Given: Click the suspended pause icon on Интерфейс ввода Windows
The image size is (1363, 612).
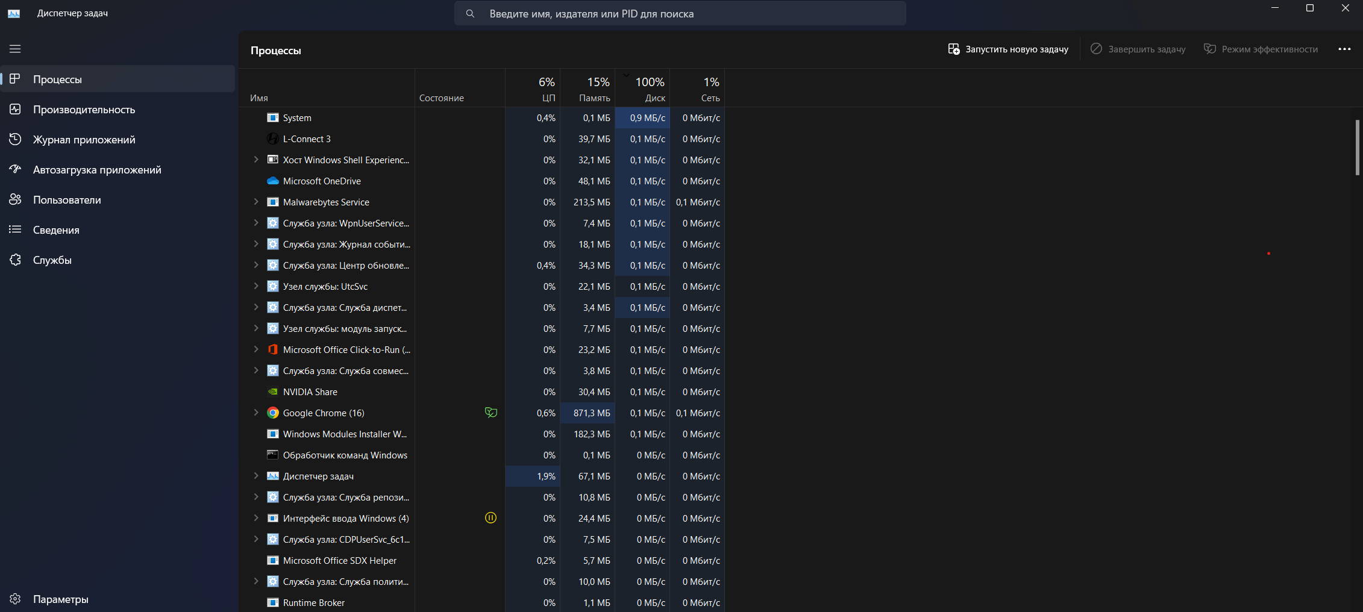Looking at the screenshot, I should (x=491, y=518).
